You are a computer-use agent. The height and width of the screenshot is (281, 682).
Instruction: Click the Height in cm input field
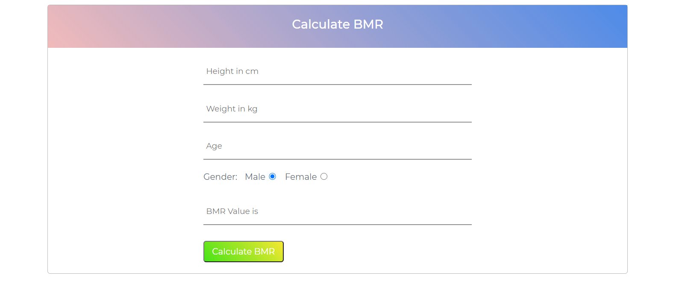click(x=337, y=72)
